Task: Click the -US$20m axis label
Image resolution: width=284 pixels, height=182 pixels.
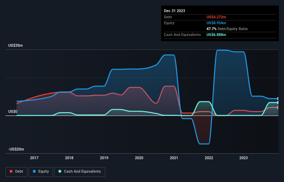Action: coord(16,149)
